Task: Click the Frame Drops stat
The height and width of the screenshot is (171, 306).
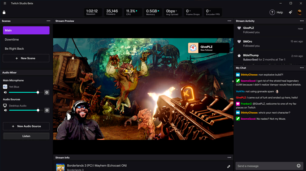Action: [x=193, y=12]
